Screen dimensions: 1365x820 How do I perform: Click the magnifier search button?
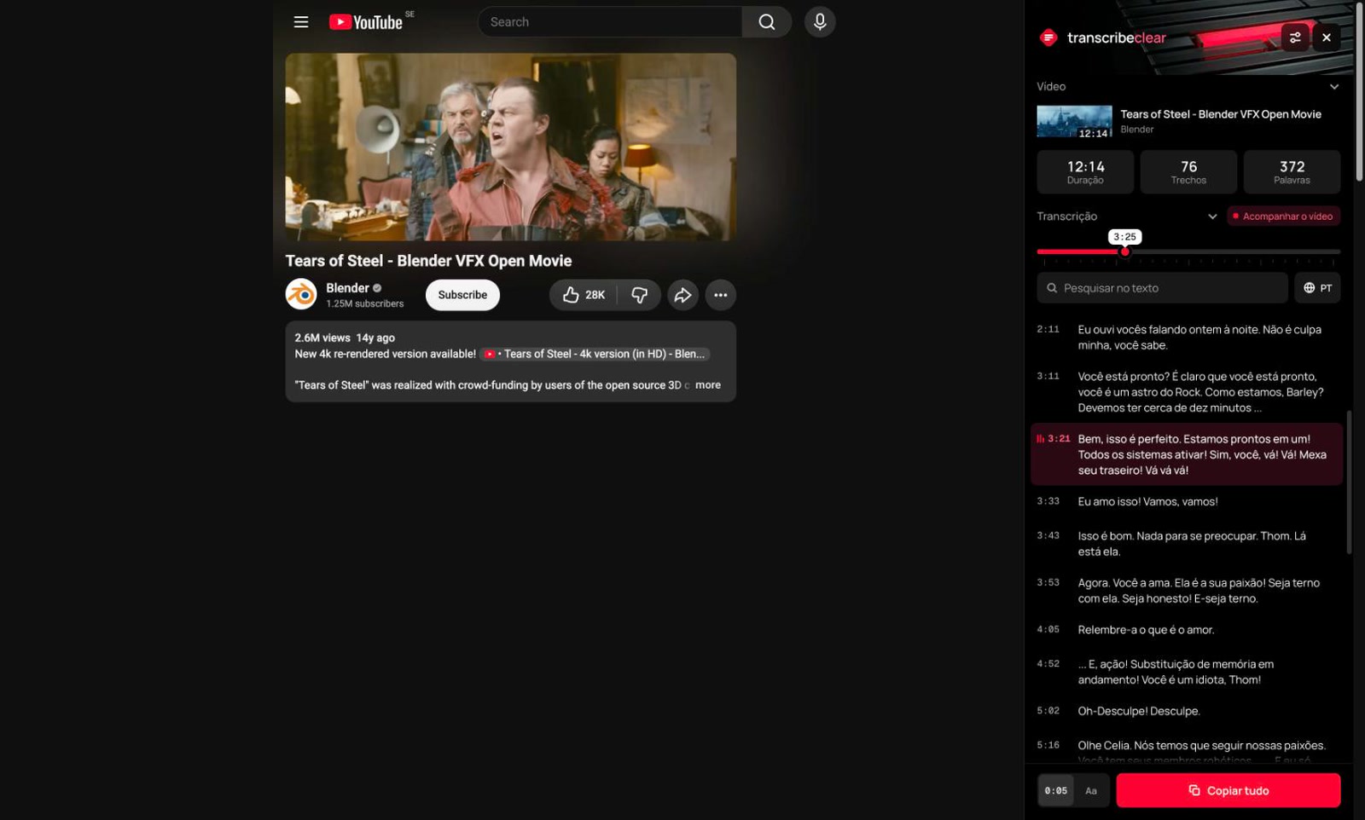tap(767, 22)
